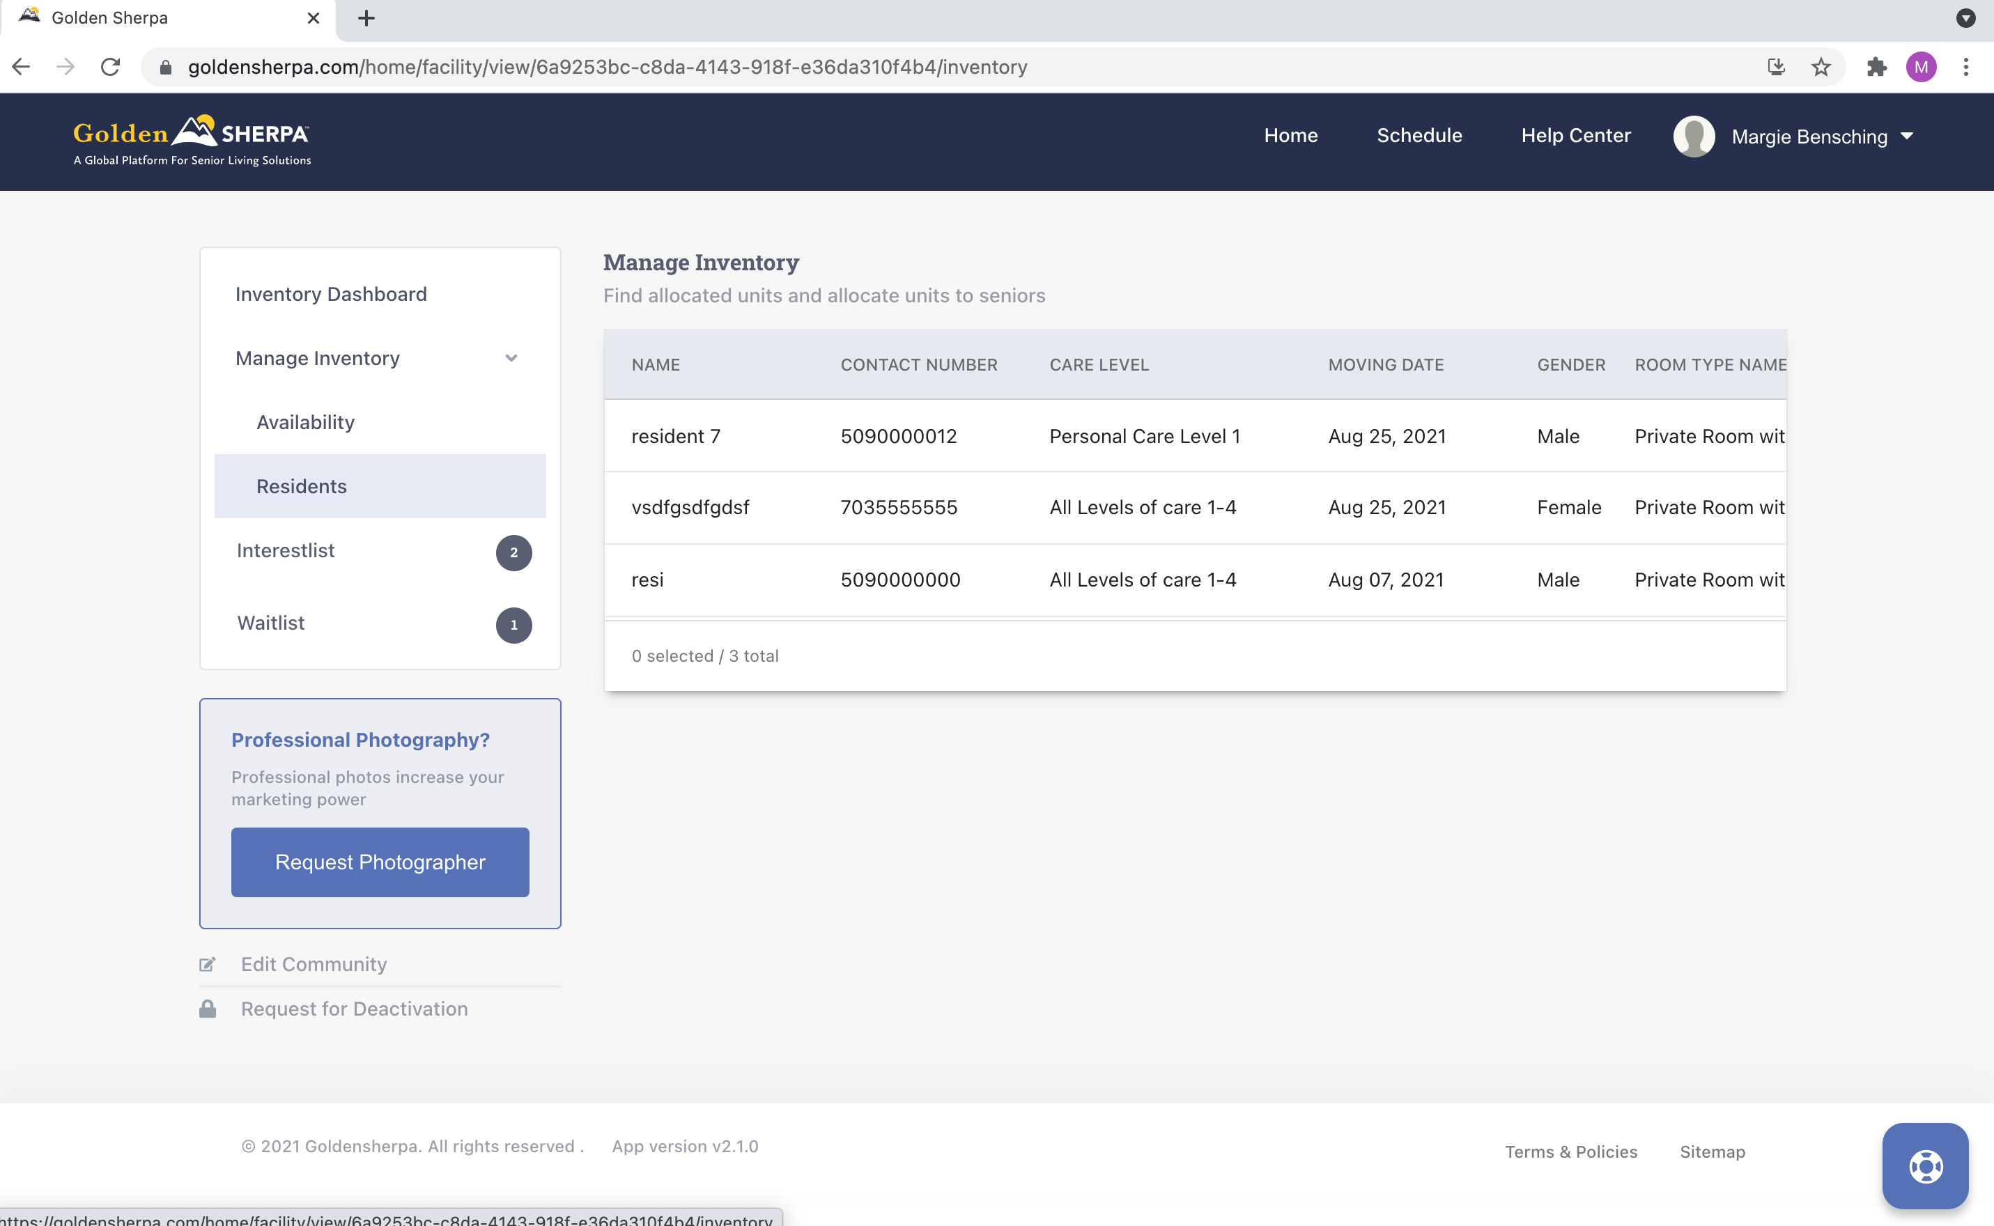
Task: Open Help Center in the top navigation
Action: tap(1575, 135)
